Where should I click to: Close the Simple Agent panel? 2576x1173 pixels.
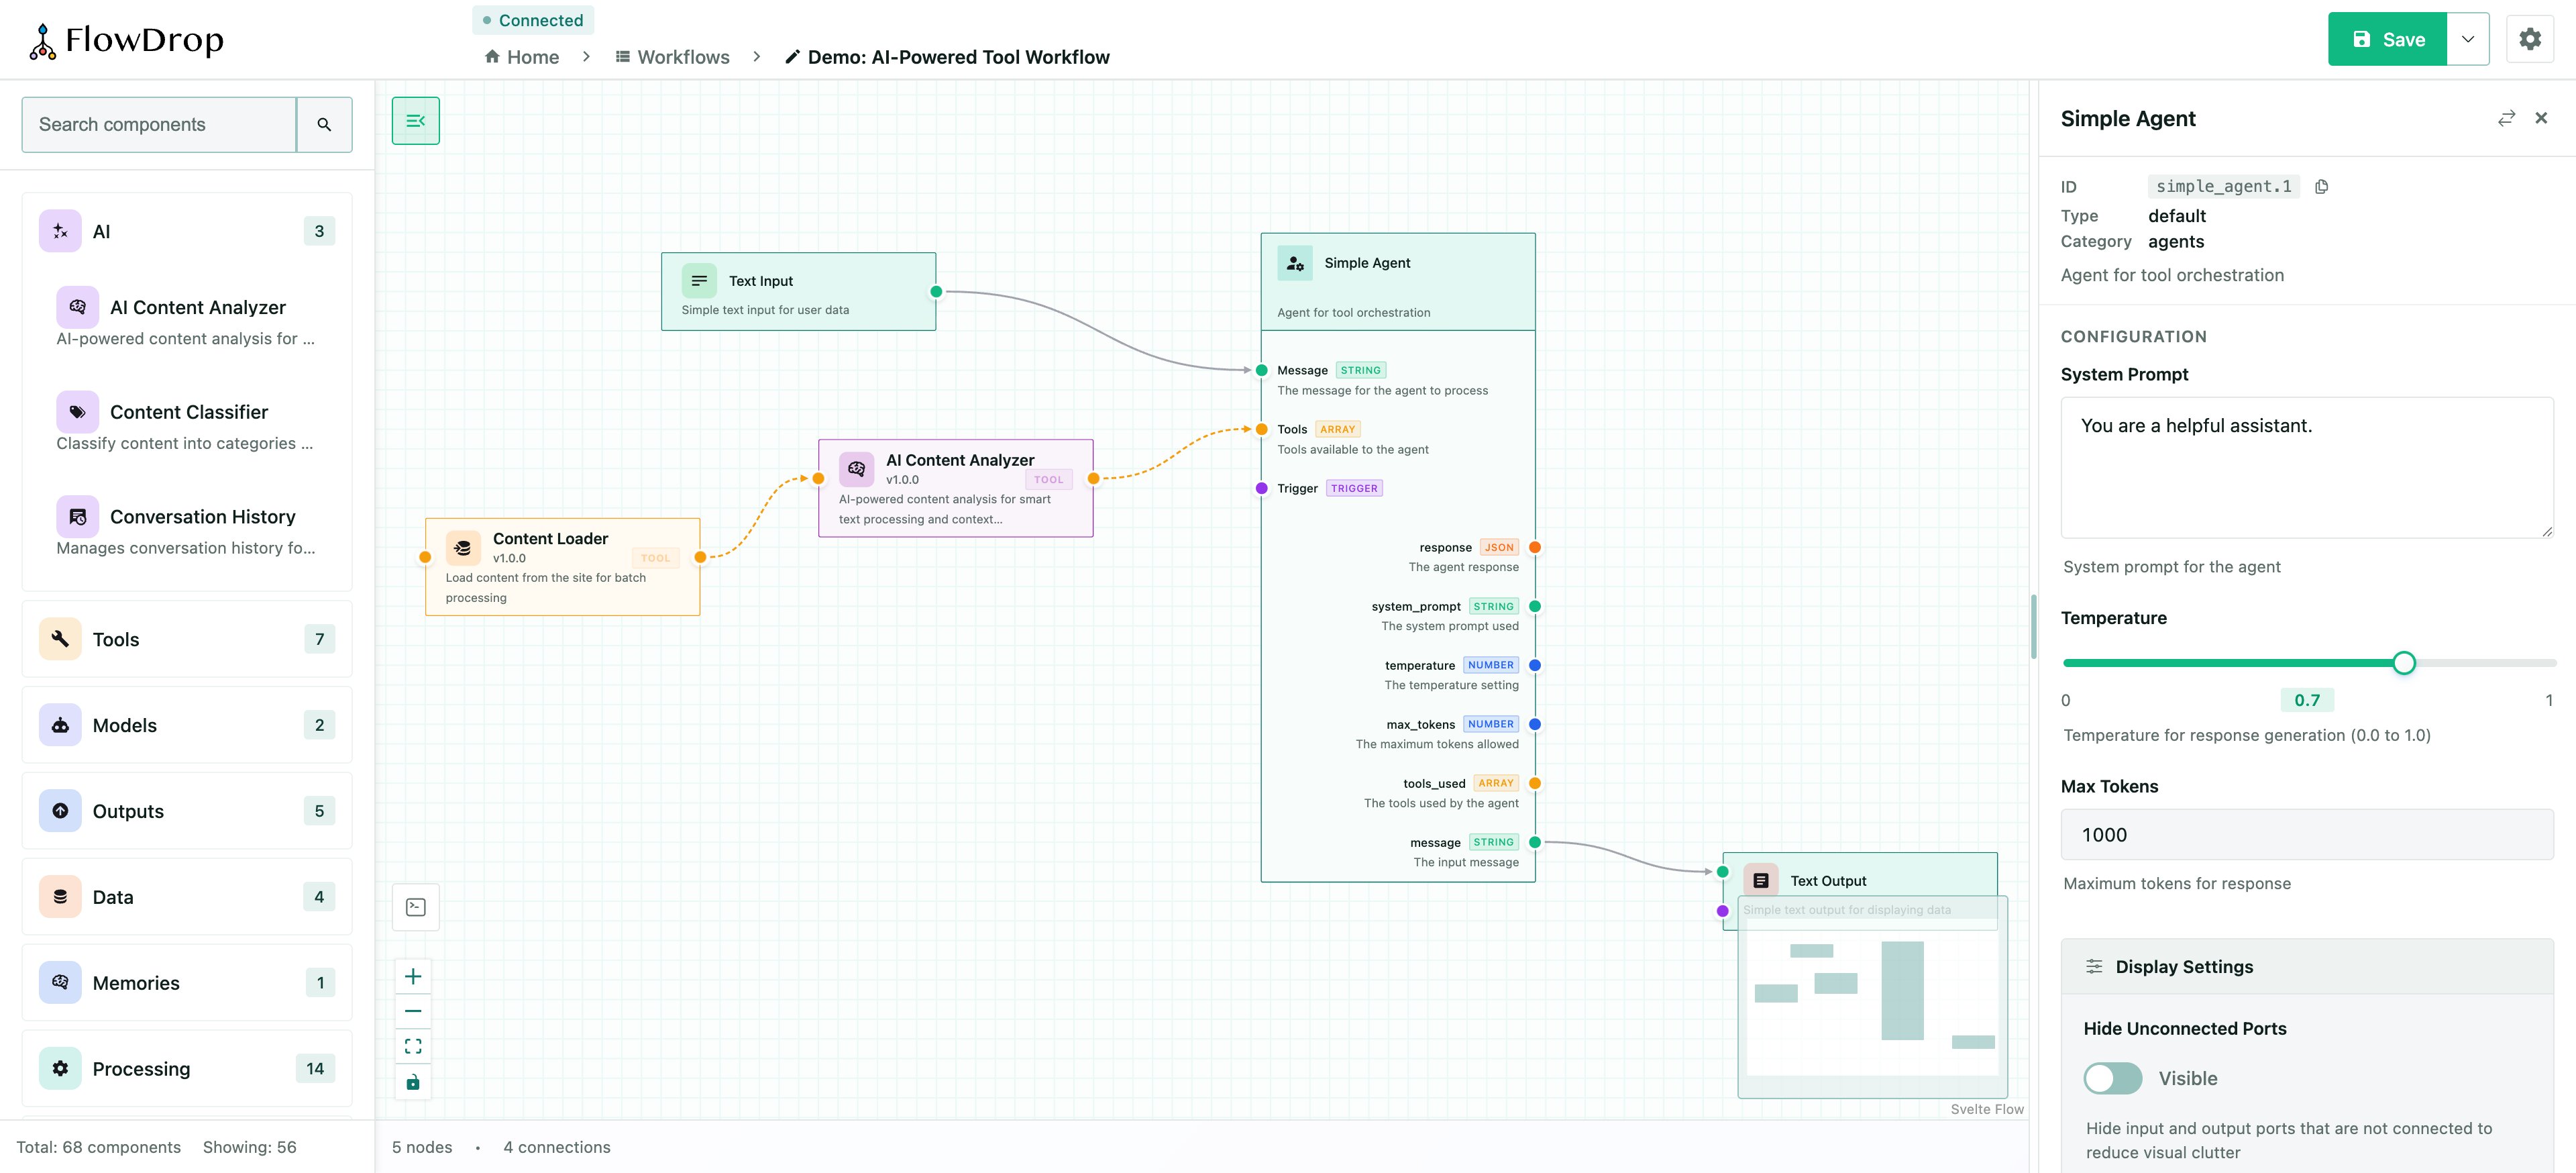pos(2541,118)
